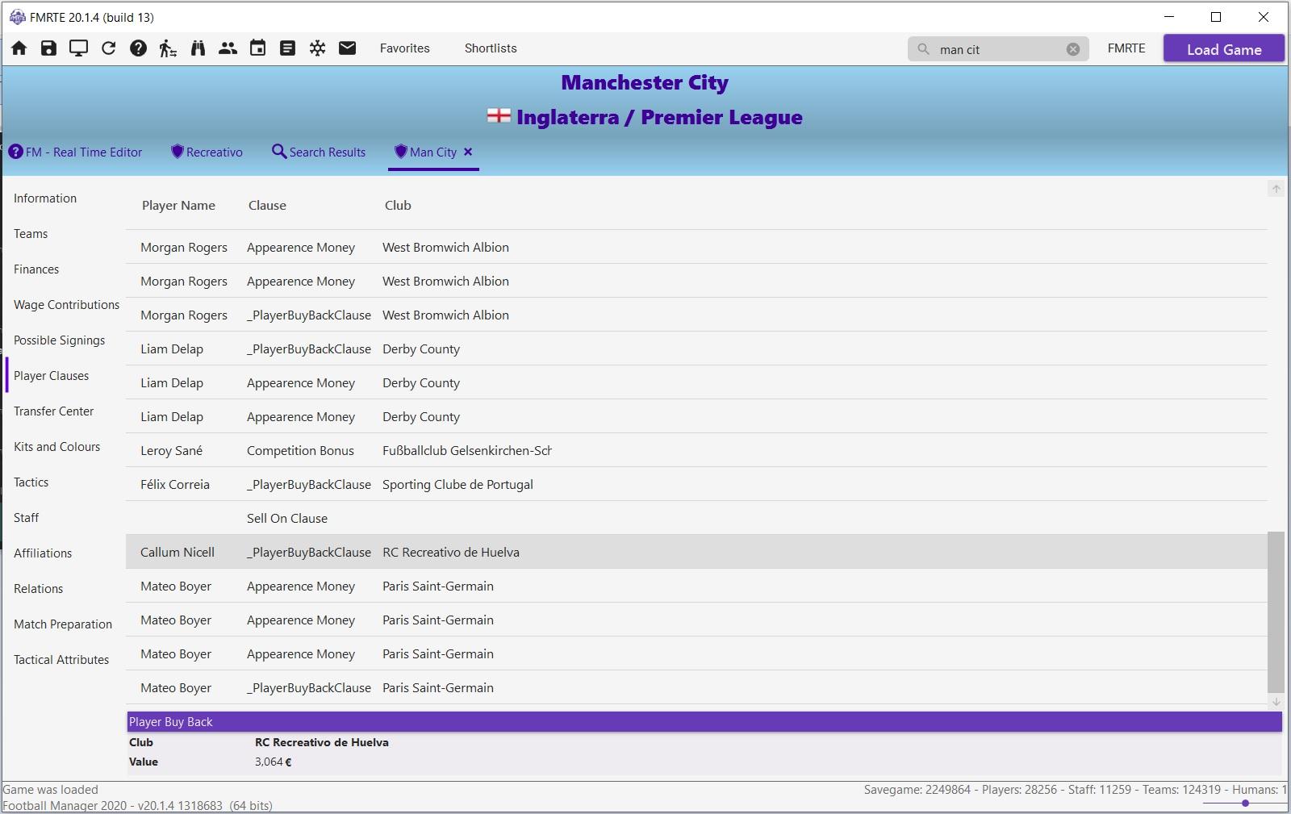Switch to the Recreativo tab
The image size is (1291, 814).
coord(207,152)
